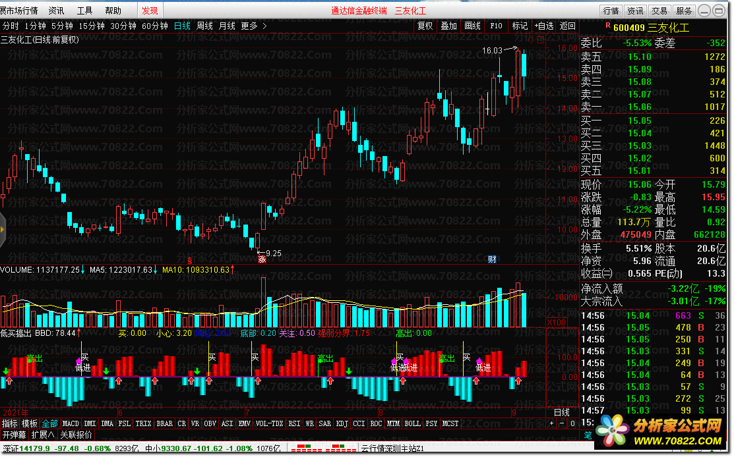Switch to the 5分钟 period
This screenshot has height=457, width=734.
pyautogui.click(x=62, y=26)
